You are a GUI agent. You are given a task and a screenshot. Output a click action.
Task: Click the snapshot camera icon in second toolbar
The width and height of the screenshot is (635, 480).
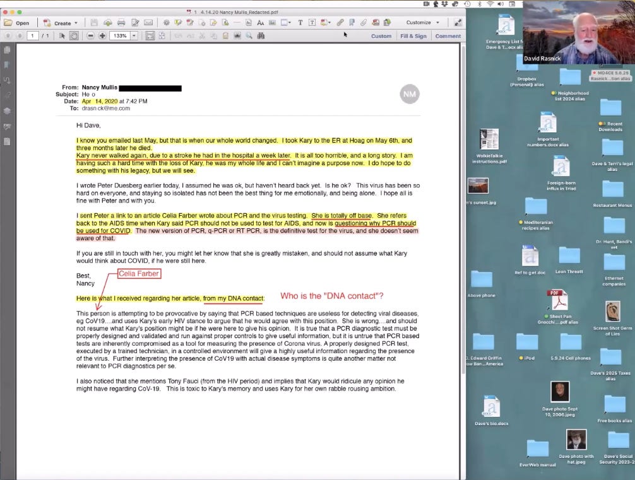pyautogui.click(x=237, y=35)
